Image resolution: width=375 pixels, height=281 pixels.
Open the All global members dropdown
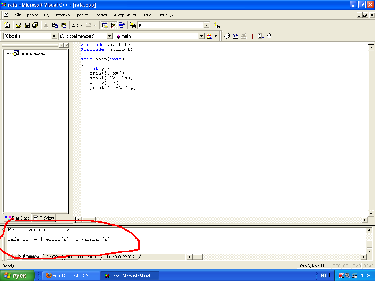coord(109,36)
